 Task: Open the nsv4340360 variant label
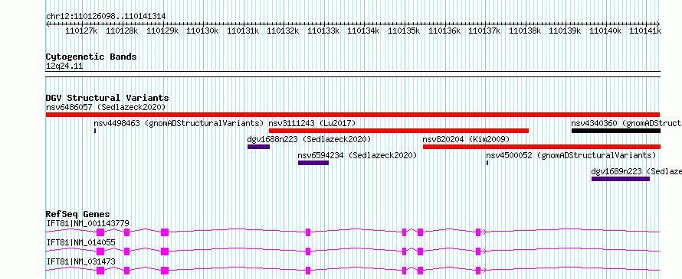pyautogui.click(x=626, y=123)
